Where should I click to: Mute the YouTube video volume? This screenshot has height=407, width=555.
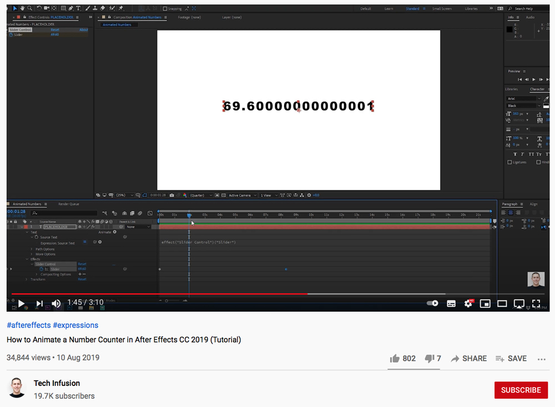click(56, 303)
